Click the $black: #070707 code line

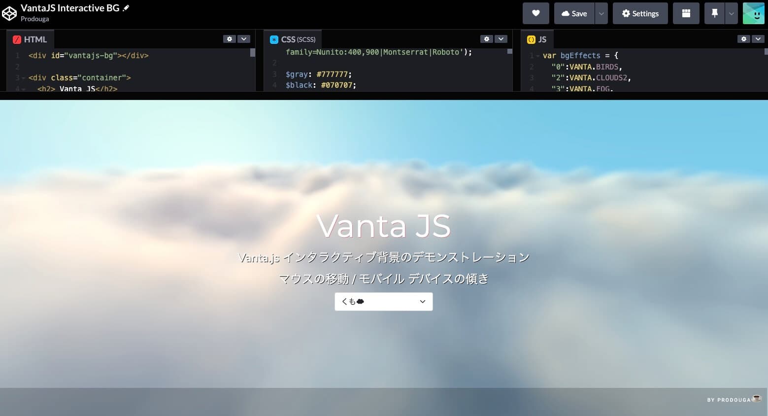(321, 85)
